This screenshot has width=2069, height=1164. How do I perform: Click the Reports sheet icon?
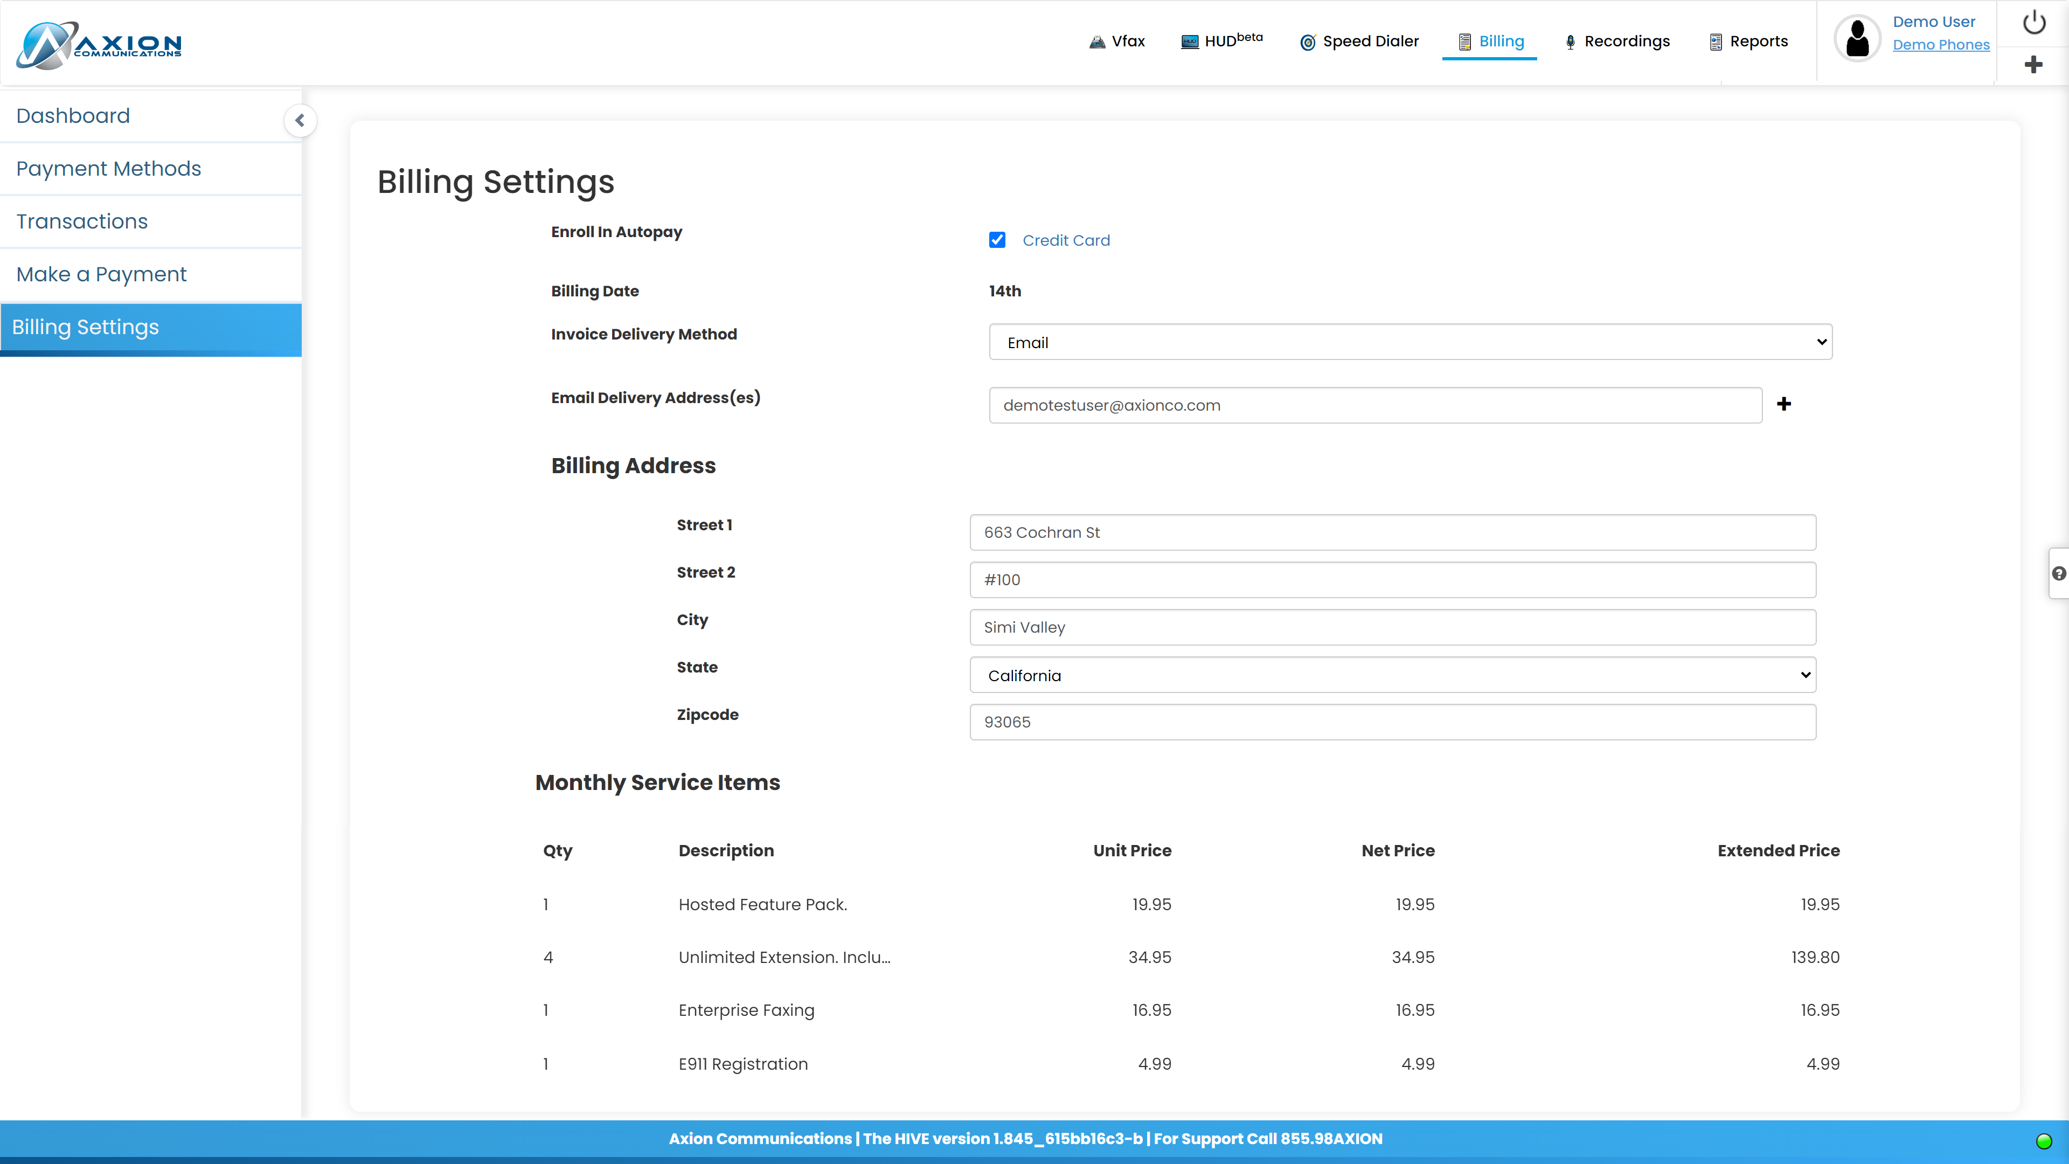pos(1716,42)
